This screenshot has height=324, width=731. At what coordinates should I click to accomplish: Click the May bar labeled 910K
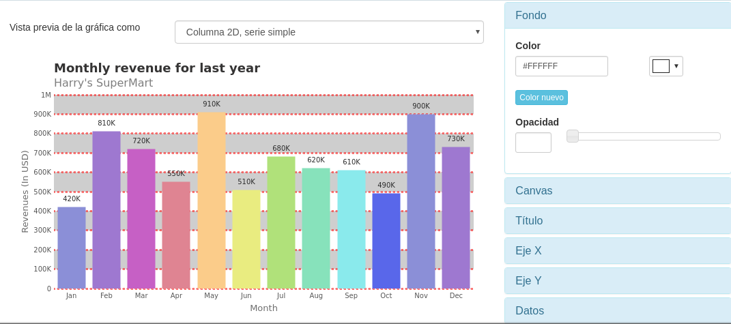(212, 200)
